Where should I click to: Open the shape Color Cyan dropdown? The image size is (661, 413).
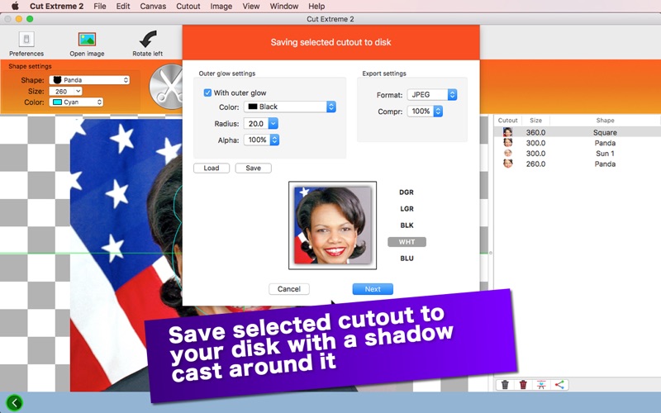click(x=76, y=102)
